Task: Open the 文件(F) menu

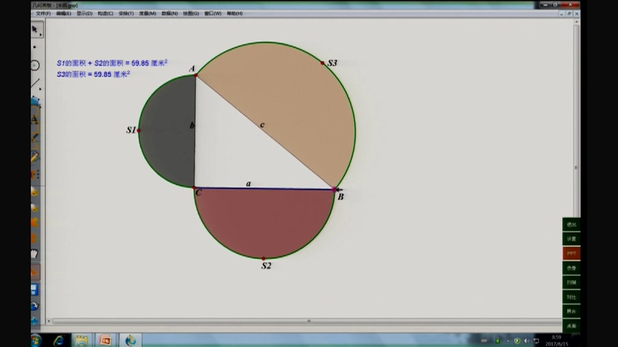Action: click(x=43, y=13)
